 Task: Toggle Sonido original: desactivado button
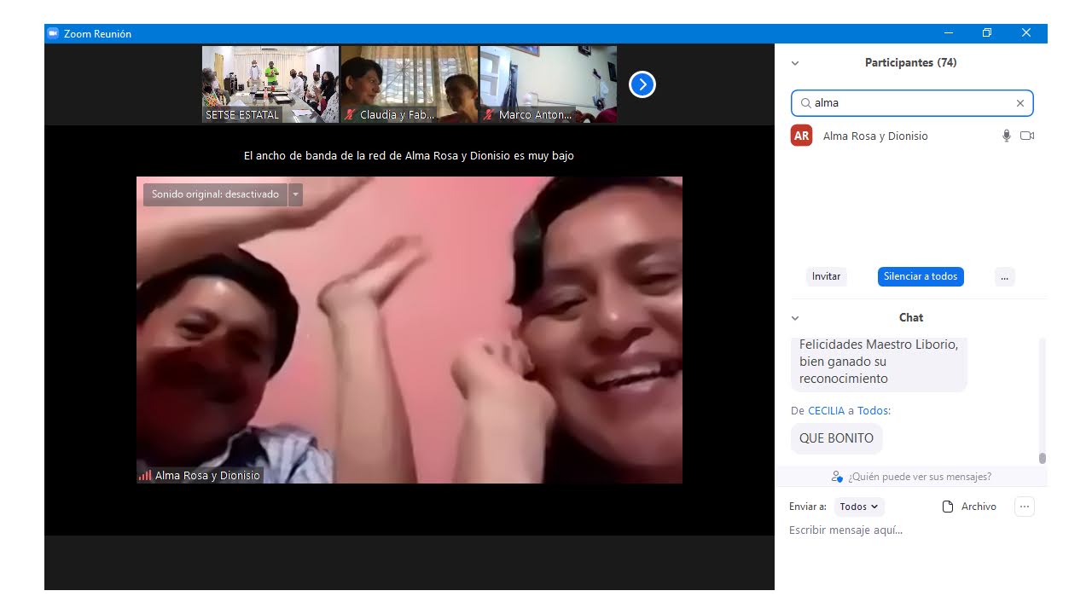click(215, 194)
